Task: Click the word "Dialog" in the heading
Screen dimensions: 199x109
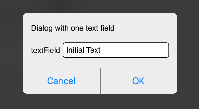Action: [39, 28]
